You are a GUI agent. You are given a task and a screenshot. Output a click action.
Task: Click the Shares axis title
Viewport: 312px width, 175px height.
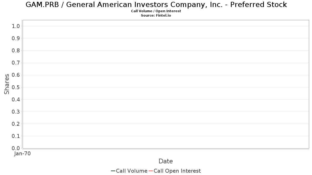point(7,84)
